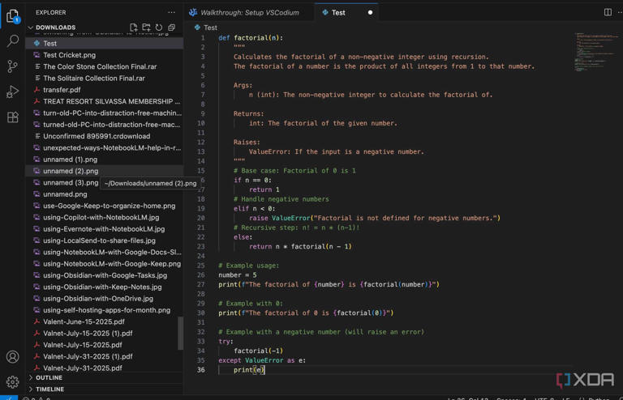The height and width of the screenshot is (400, 623).
Task: Expand the Timeline section
Action: [49, 389]
